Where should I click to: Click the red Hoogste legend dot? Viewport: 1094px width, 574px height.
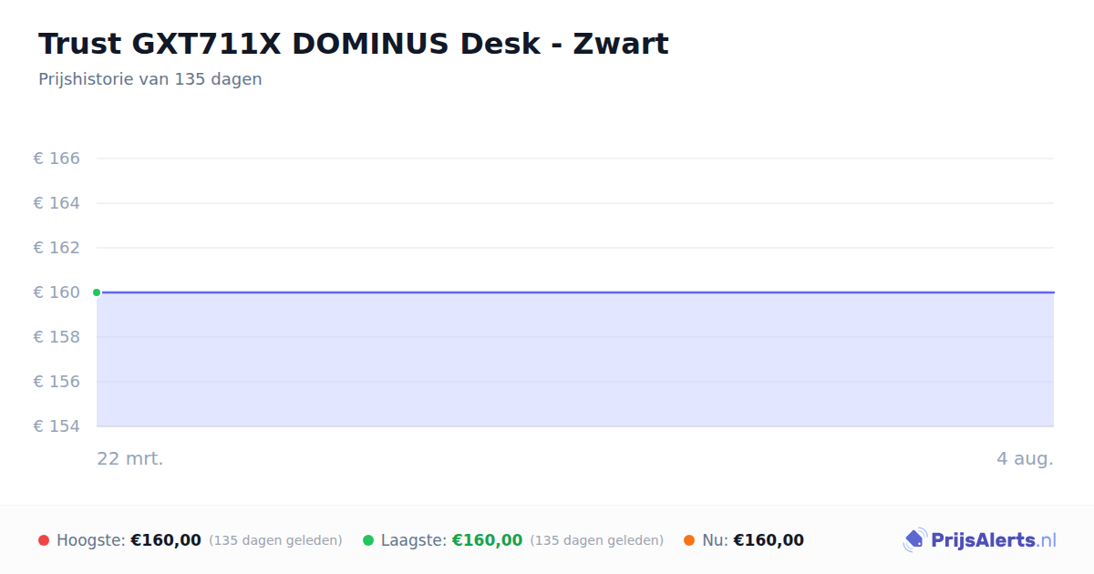pos(44,540)
